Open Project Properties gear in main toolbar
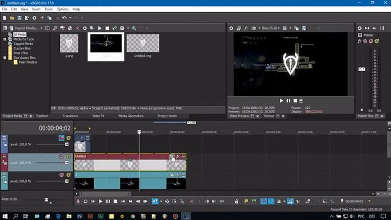The height and width of the screenshot is (220, 391). pos(34,18)
